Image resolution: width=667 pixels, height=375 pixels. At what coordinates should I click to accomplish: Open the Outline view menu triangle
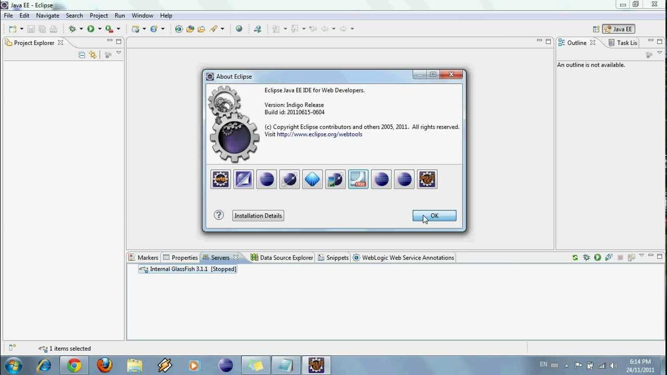point(660,53)
